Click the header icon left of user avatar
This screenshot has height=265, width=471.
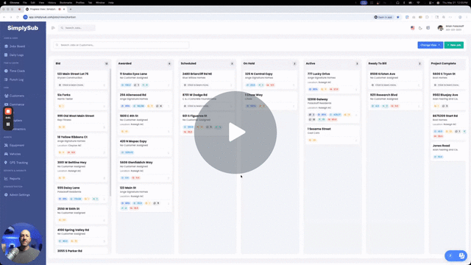tap(428, 28)
